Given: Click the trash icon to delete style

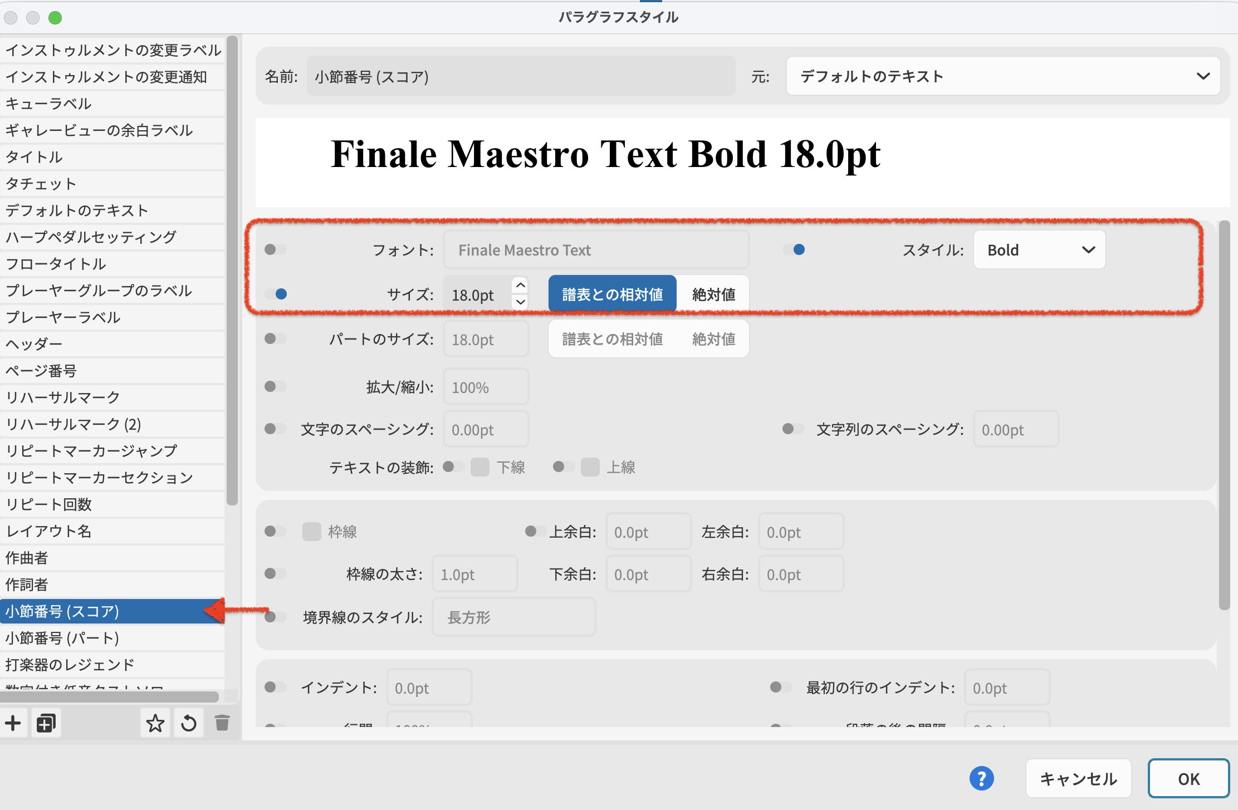Looking at the screenshot, I should [222, 723].
